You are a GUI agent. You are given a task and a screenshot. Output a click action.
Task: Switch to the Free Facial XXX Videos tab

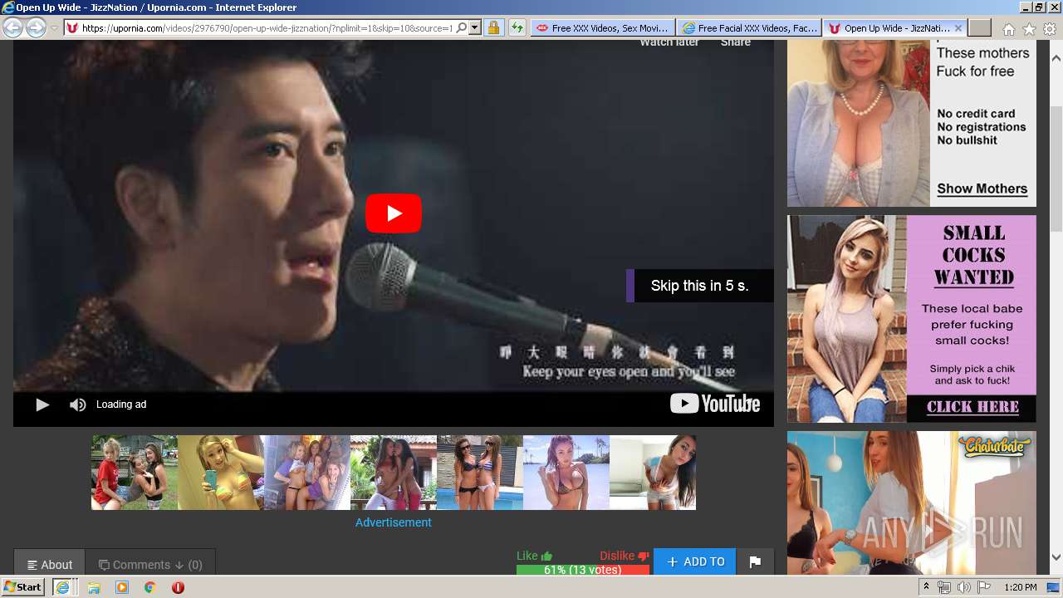[749, 27]
